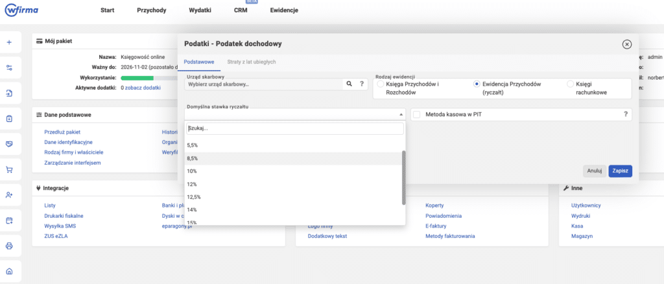The image size is (664, 284).
Task: Open the Wybierz urząd skarbowy selector
Action: 263,84
